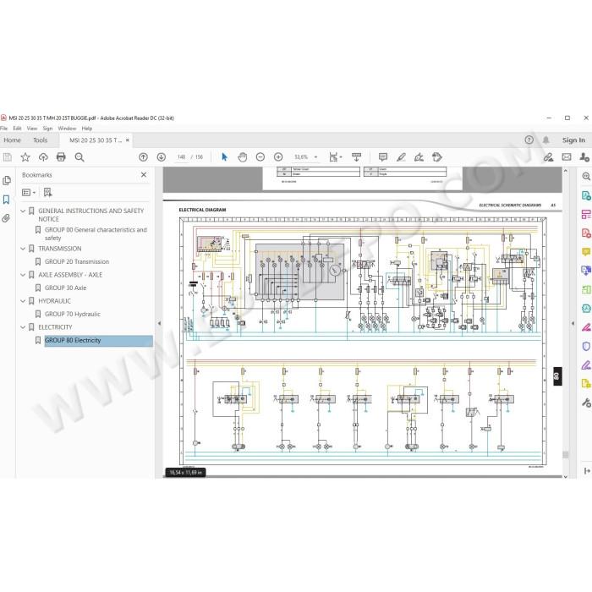Expand the right pane arrow at bottom
592x592 pixels.
[x=586, y=471]
